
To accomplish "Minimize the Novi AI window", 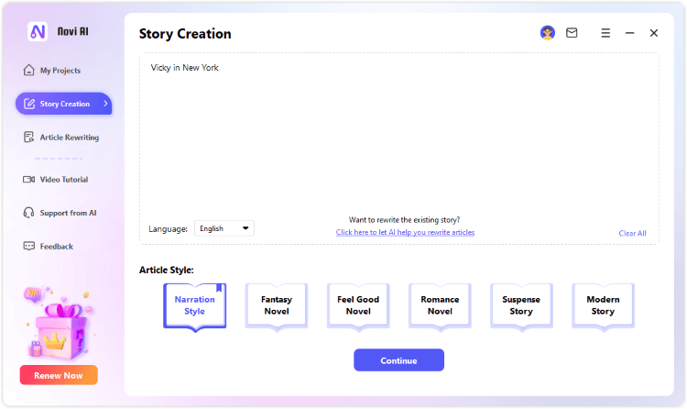I will 629,33.
